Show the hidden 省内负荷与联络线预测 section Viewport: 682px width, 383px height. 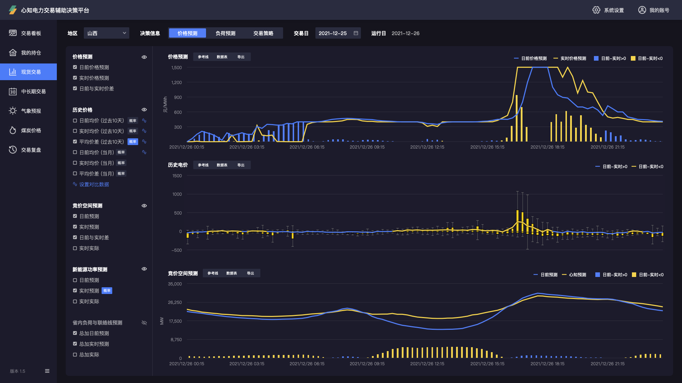[144, 323]
